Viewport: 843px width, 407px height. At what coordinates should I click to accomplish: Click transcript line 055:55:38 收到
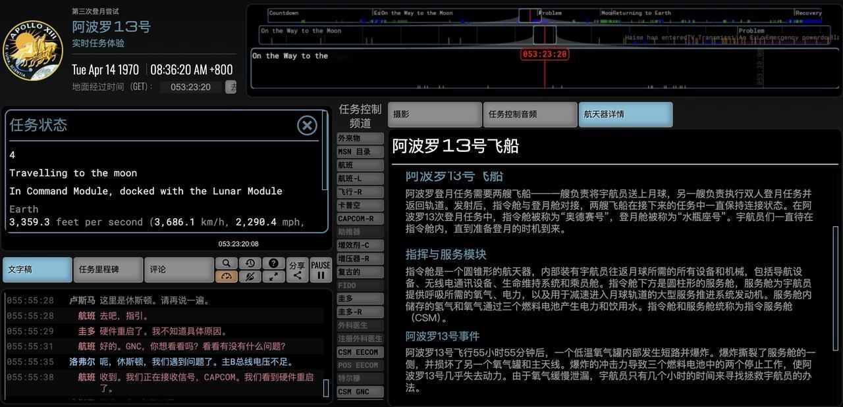[165, 383]
